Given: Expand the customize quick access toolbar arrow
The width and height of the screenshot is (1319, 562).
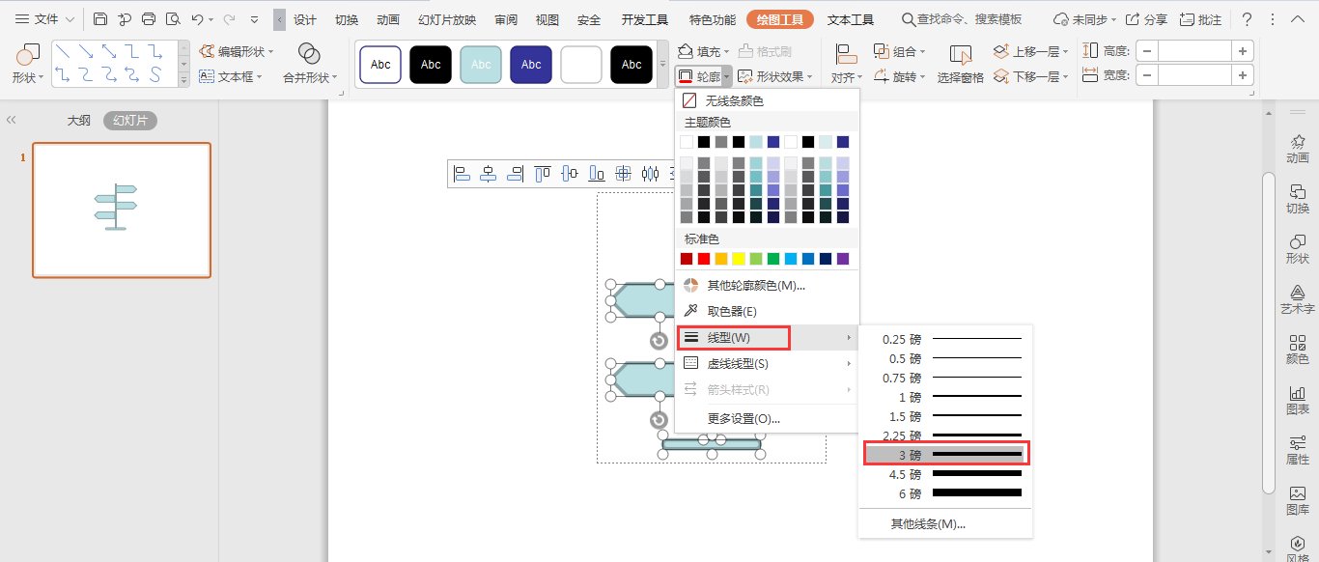Looking at the screenshot, I should pos(254,19).
